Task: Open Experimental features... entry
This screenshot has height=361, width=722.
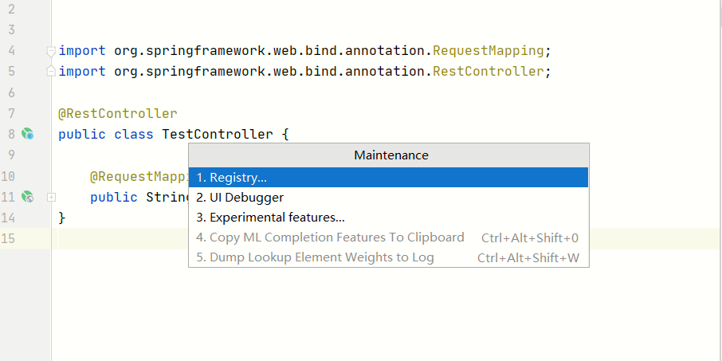Action: [x=270, y=217]
